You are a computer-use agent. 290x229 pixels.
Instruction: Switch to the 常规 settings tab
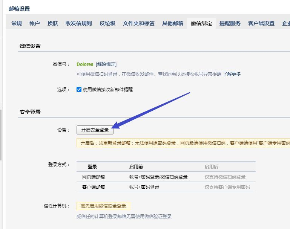17,23
